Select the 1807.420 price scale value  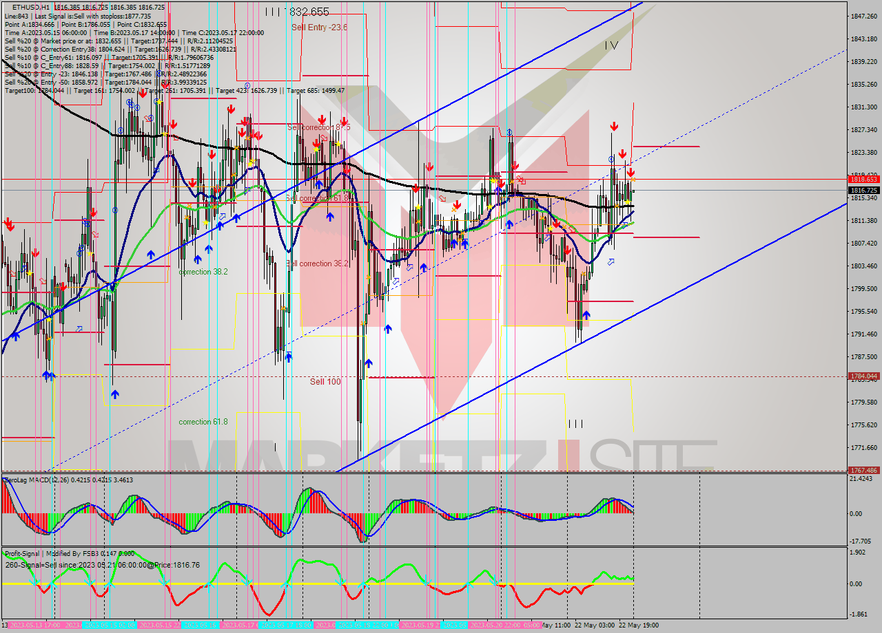point(865,243)
